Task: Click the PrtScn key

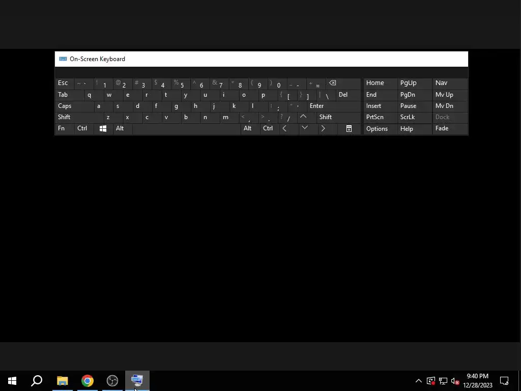Action: [380, 117]
